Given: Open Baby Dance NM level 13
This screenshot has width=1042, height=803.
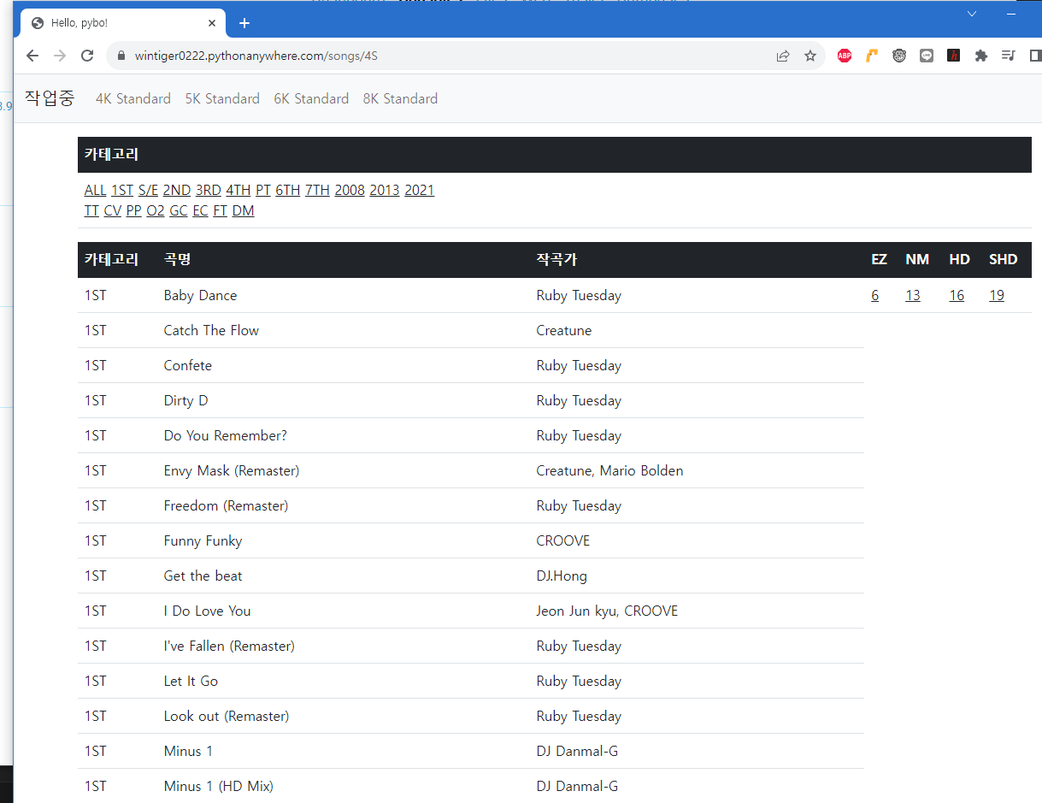Looking at the screenshot, I should tap(913, 295).
